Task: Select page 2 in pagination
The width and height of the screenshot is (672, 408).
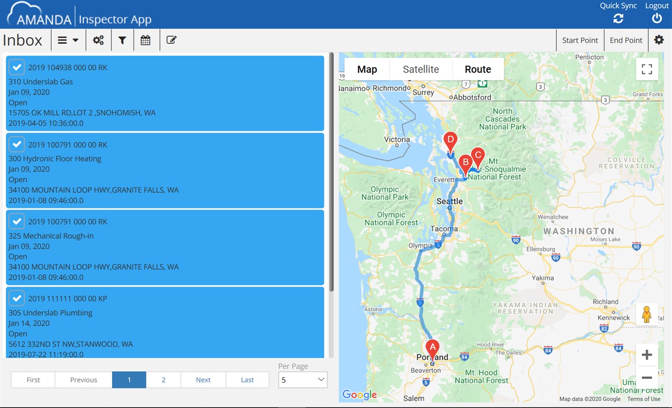Action: pos(163,380)
